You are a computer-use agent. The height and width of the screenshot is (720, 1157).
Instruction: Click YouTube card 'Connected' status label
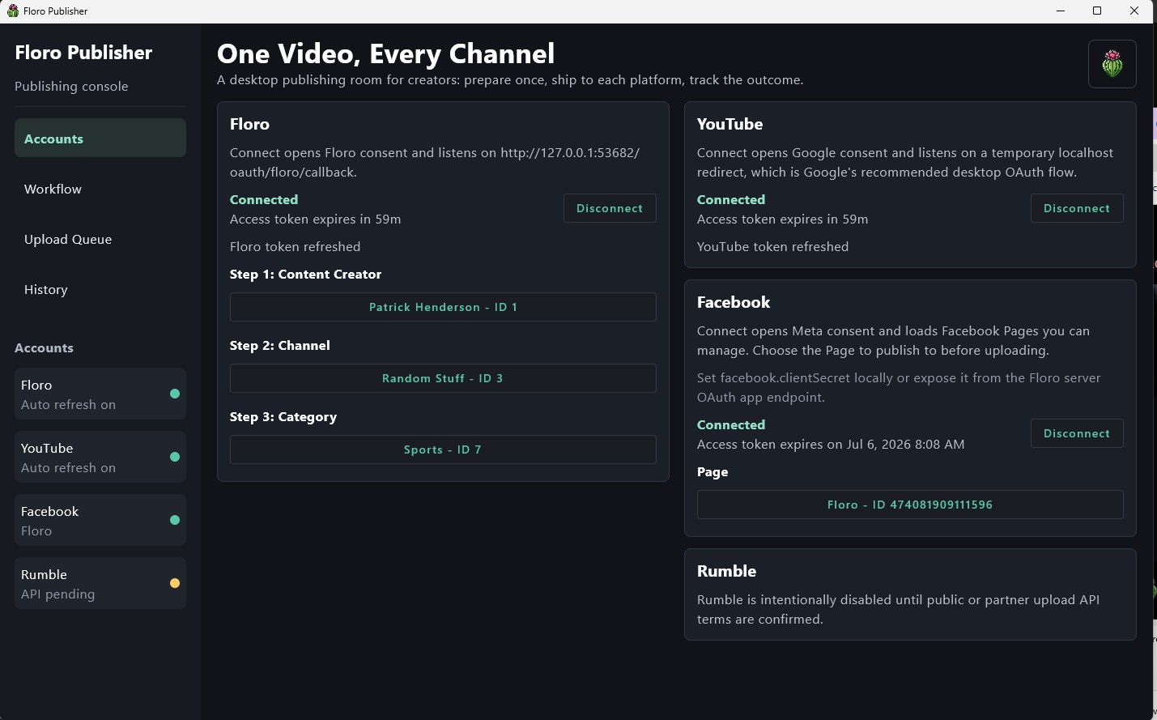pyautogui.click(x=731, y=199)
